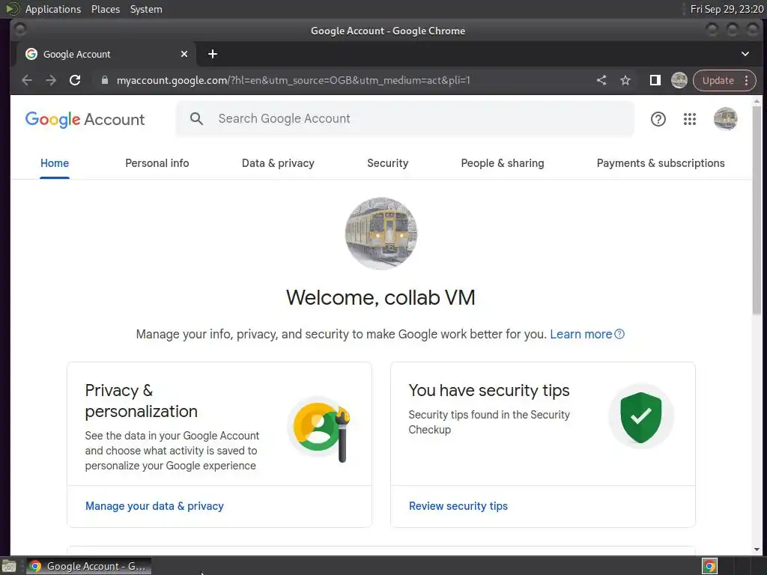767x575 pixels.
Task: Click the address bar URL
Action: (x=294, y=80)
